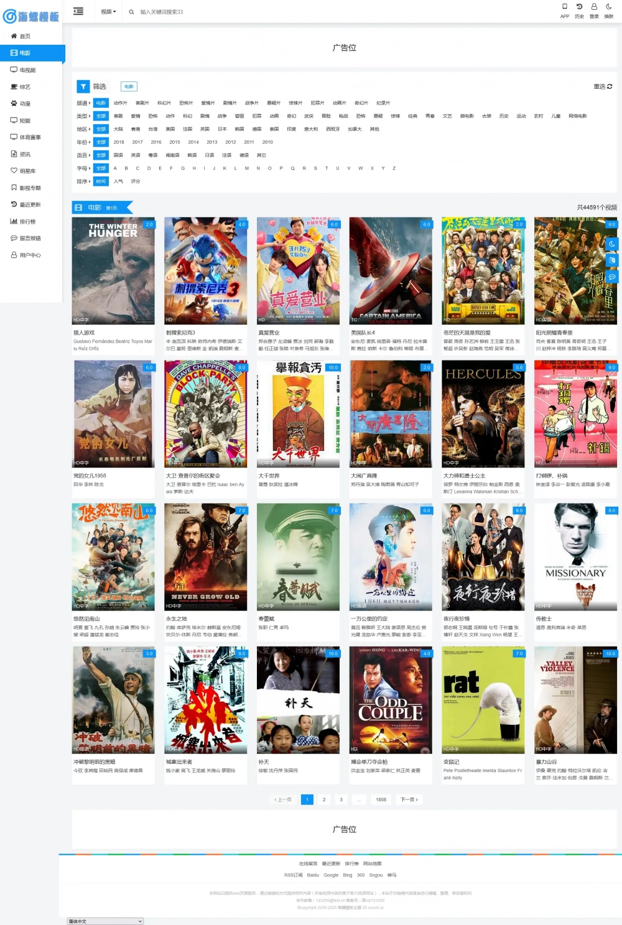Open the RSS订阅 footer link
622x925 pixels.
(x=294, y=875)
